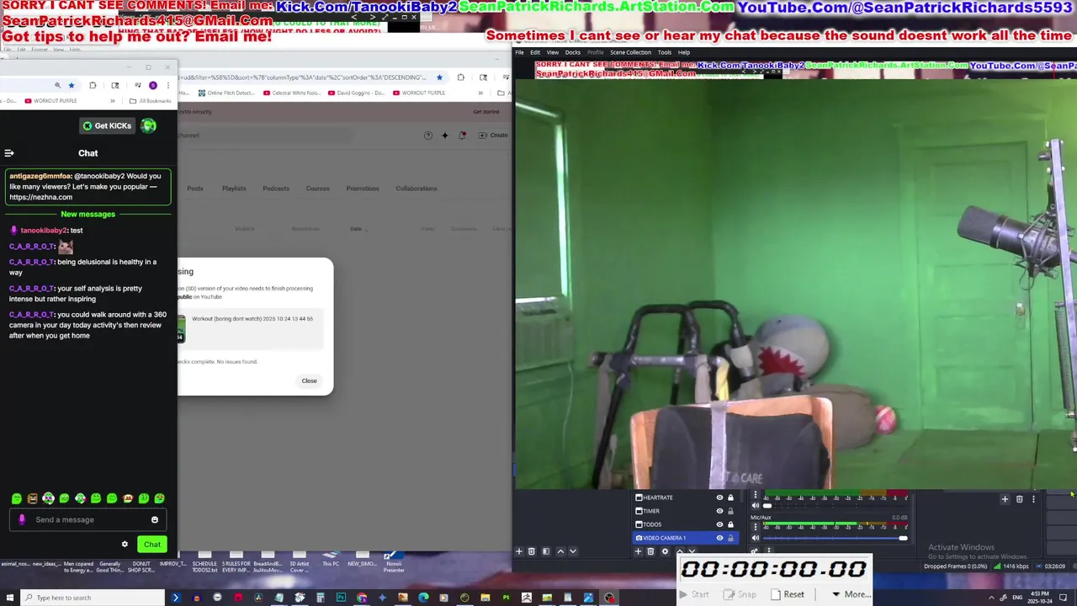Toggle visibility of TODOS source
Screen dimensions: 1077x606
point(719,524)
